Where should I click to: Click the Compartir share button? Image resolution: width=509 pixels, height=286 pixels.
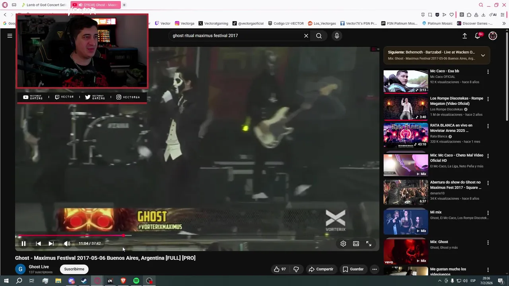pyautogui.click(x=321, y=269)
